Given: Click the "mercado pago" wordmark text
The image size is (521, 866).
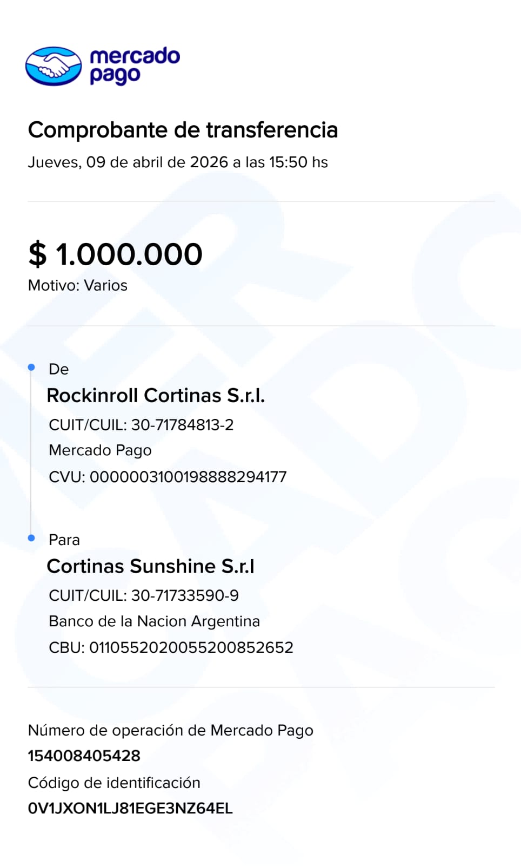Looking at the screenshot, I should [x=135, y=65].
